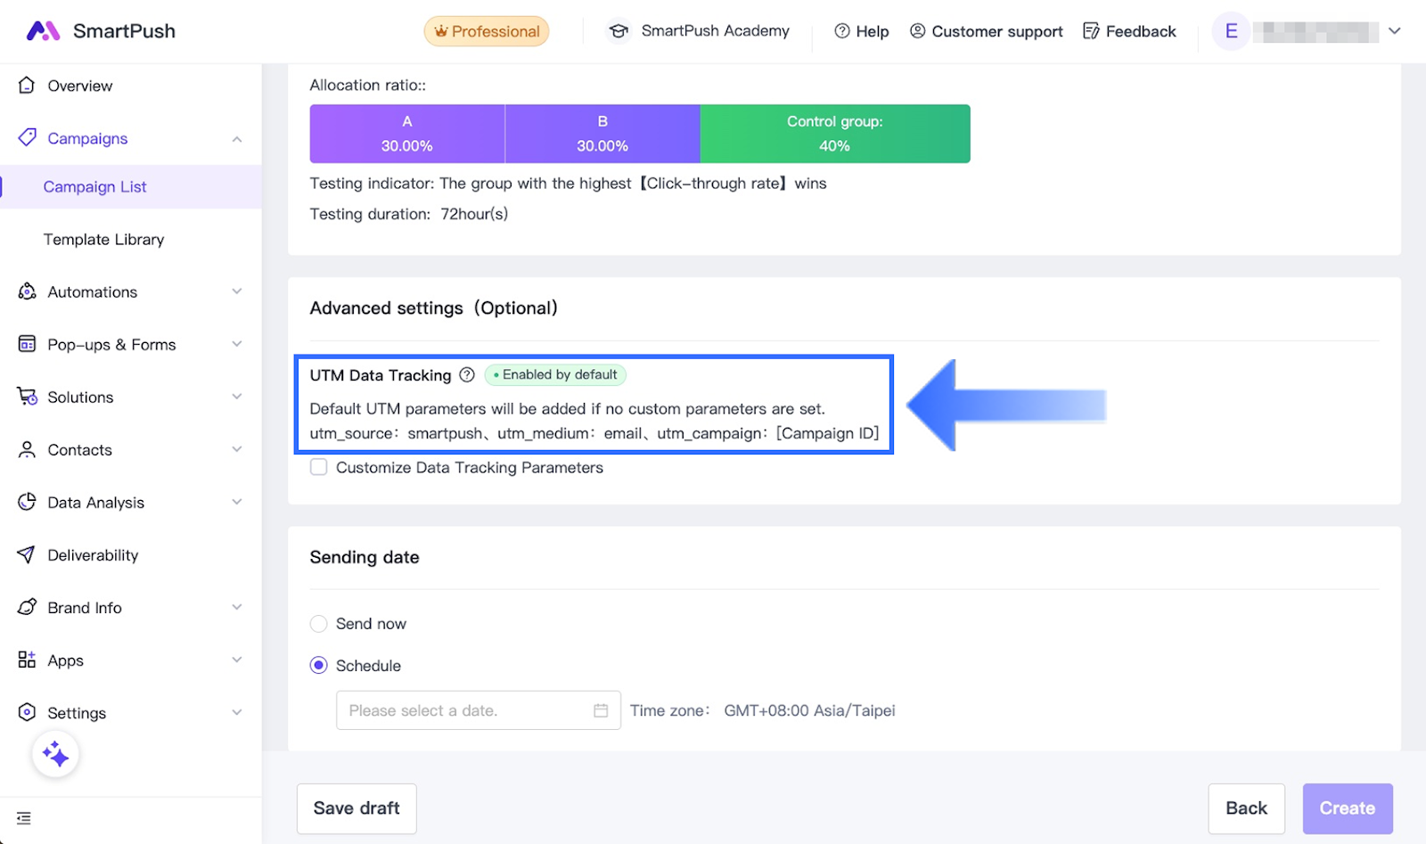1426x844 pixels.
Task: Enable Customize Data Tracking Parameters checkbox
Action: coord(319,467)
